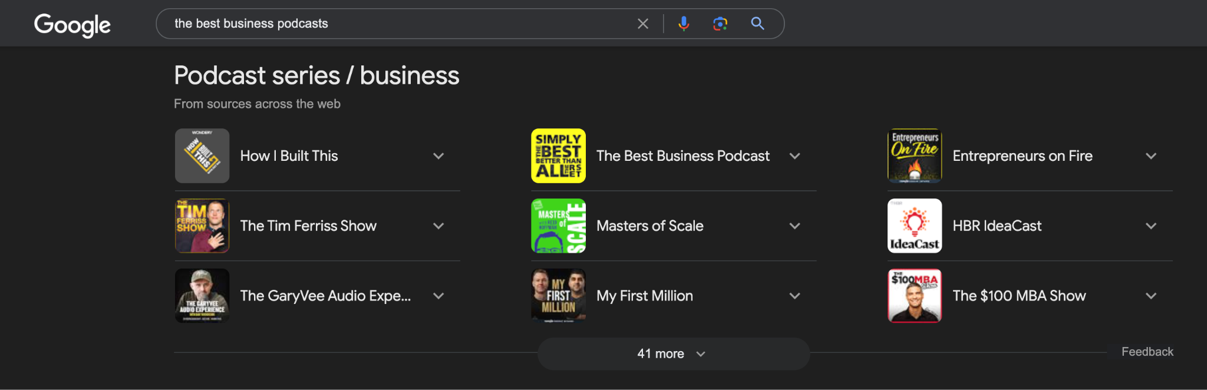
Task: Start voice search with the microphone icon
Action: 684,24
